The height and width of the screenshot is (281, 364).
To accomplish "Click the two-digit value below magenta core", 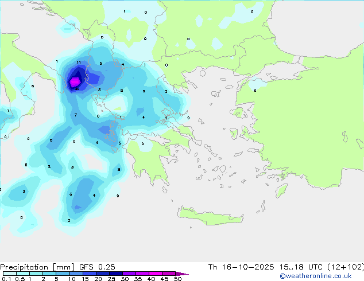I will point(78,89).
